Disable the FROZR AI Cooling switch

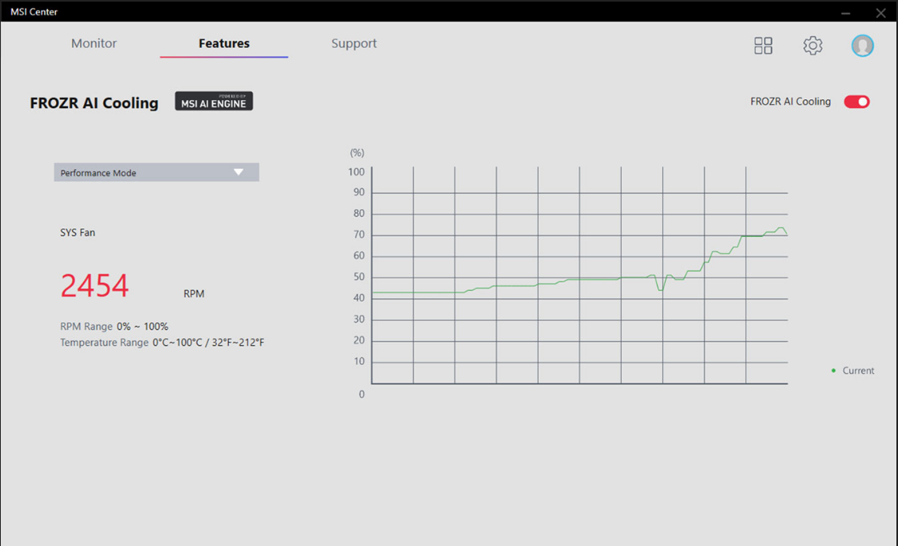[x=856, y=102]
